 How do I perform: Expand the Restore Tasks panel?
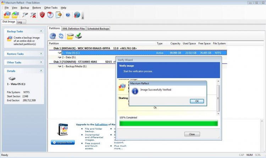pos(41,54)
